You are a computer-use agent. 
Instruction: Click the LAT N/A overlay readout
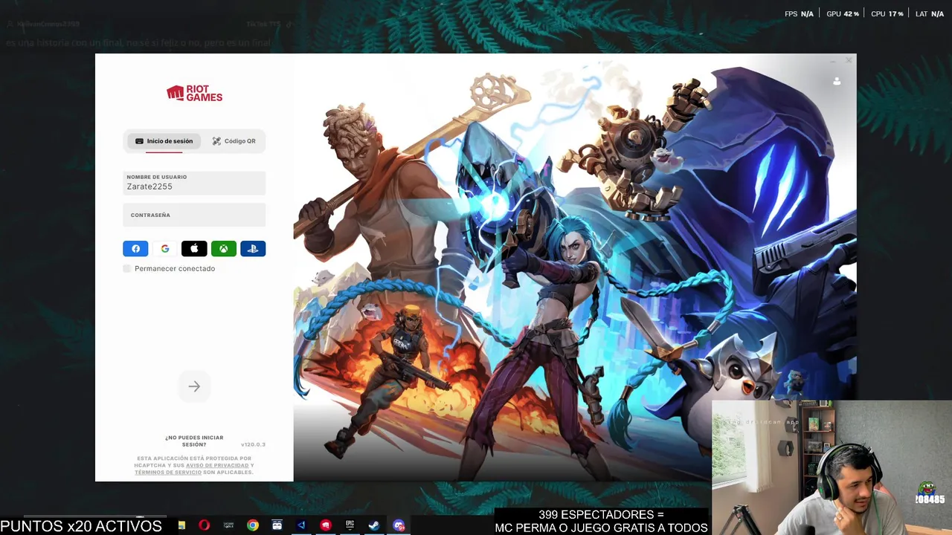[930, 14]
